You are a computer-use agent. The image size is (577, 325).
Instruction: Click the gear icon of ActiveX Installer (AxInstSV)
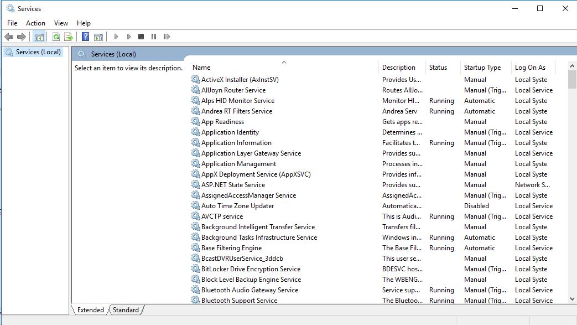coord(195,79)
